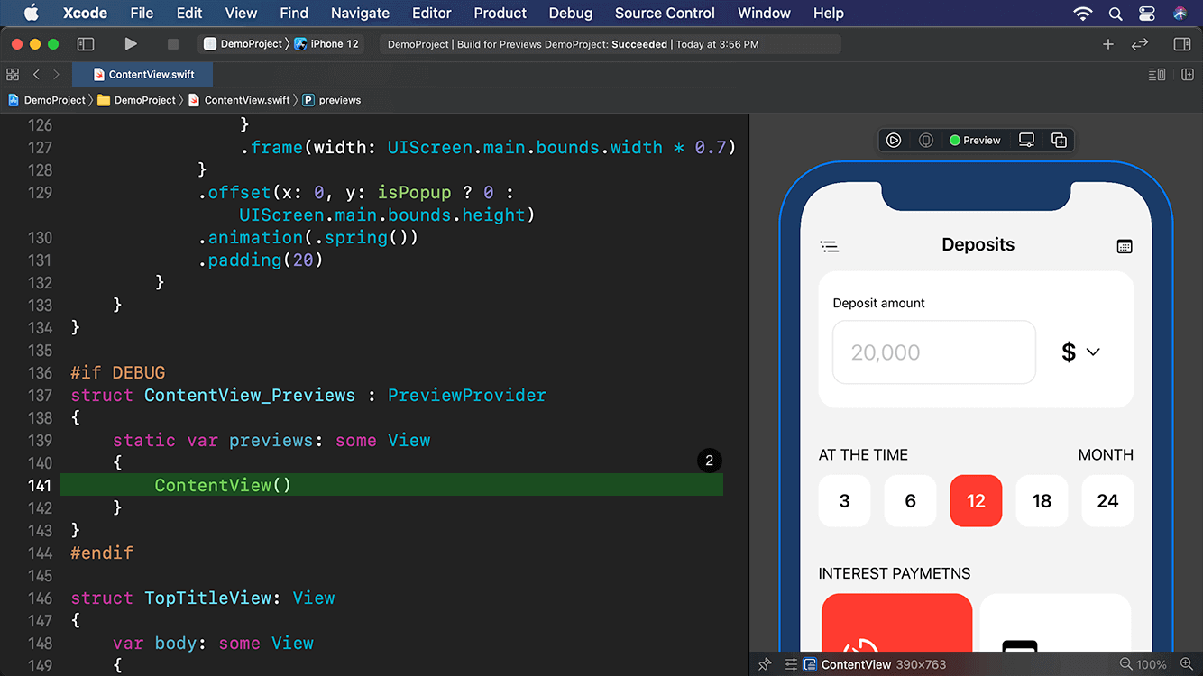Choose the iPhone 12 run destination
Viewport: 1203px width, 676px height.
click(x=326, y=43)
